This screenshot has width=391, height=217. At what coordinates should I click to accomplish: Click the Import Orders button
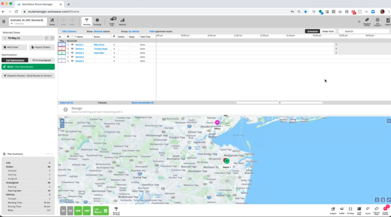coord(42,47)
